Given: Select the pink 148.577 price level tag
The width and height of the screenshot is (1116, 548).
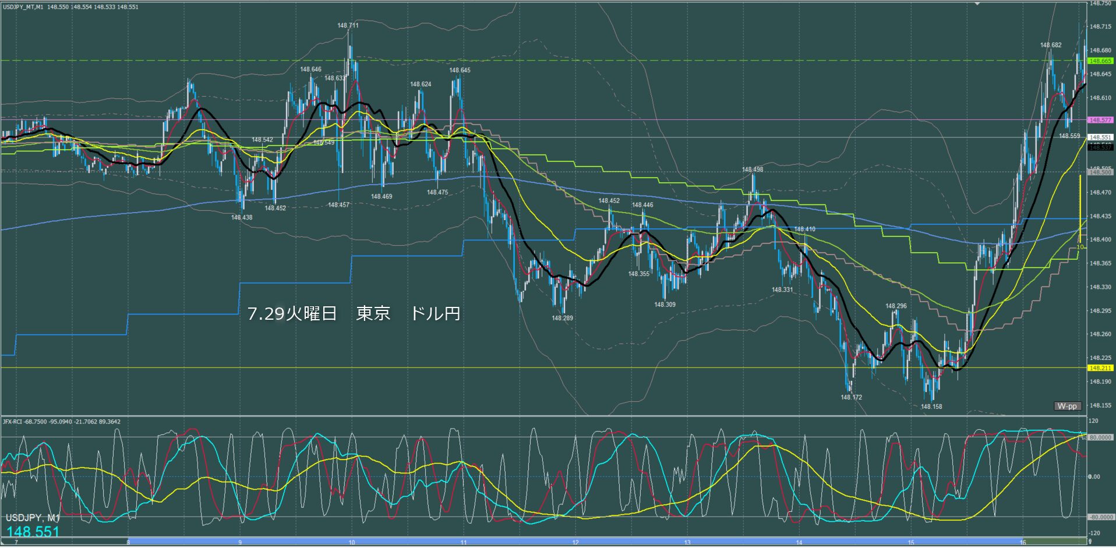Looking at the screenshot, I should point(1100,120).
